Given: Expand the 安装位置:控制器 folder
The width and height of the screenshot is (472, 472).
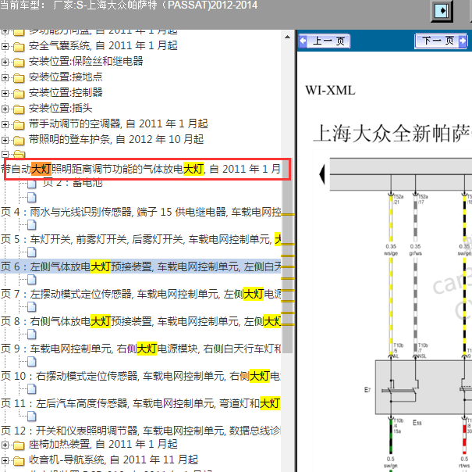Looking at the screenshot, I should pos(5,93).
